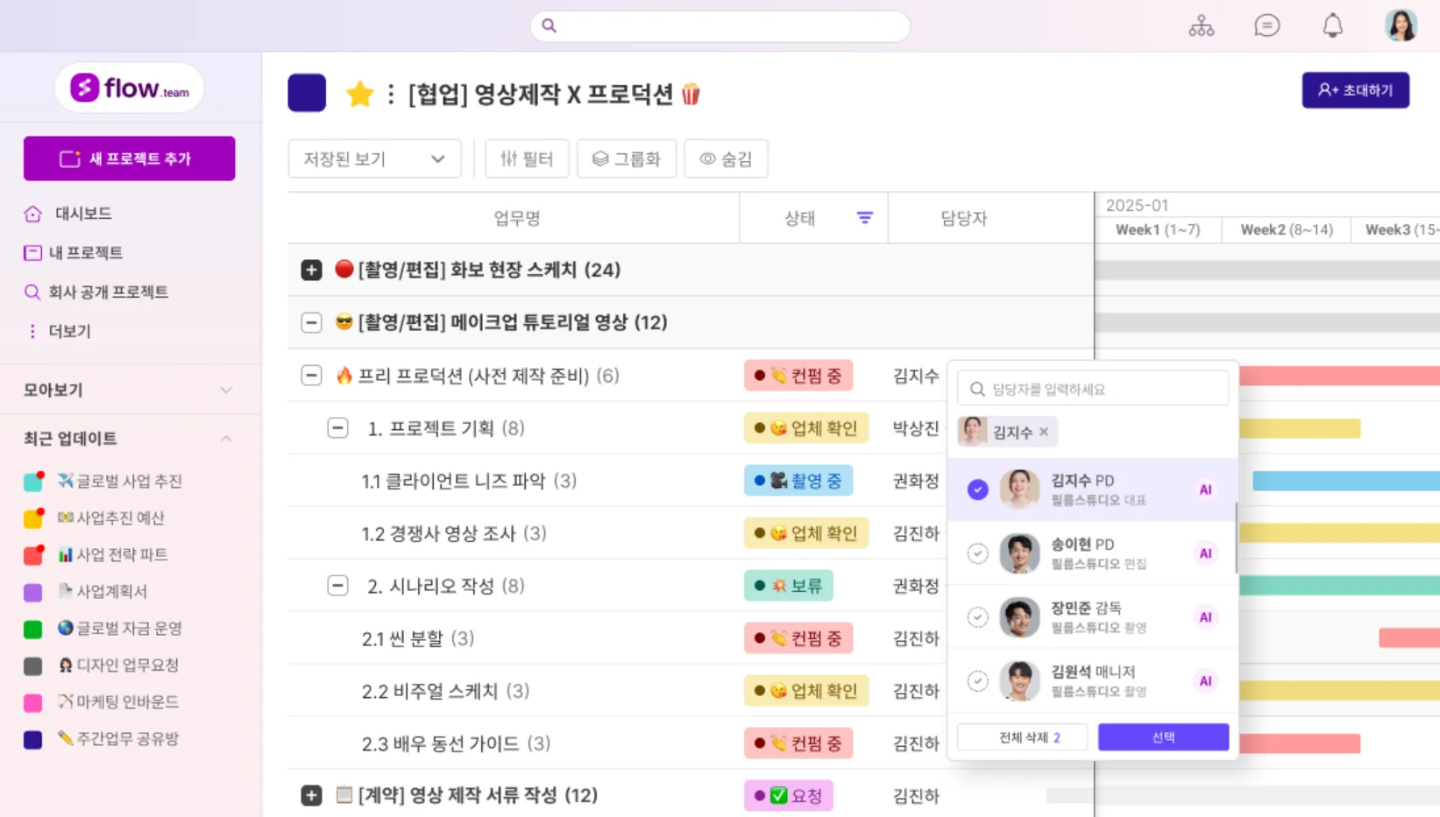This screenshot has width=1440, height=817.
Task: Open 대시보드 in the sidebar
Action: (82, 214)
